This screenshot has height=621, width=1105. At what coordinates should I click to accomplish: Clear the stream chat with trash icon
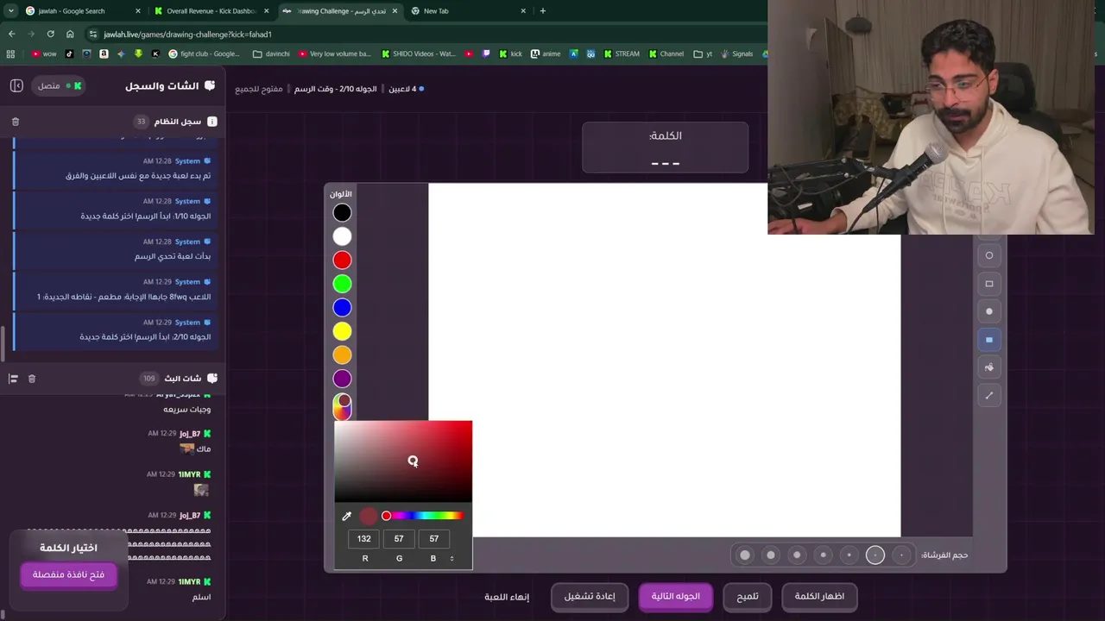coord(32,379)
